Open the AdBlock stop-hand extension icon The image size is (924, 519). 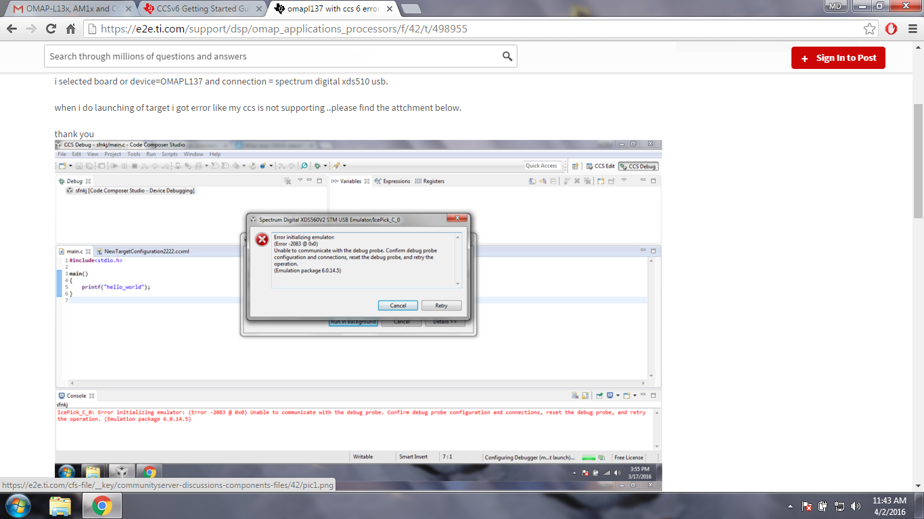coord(892,29)
